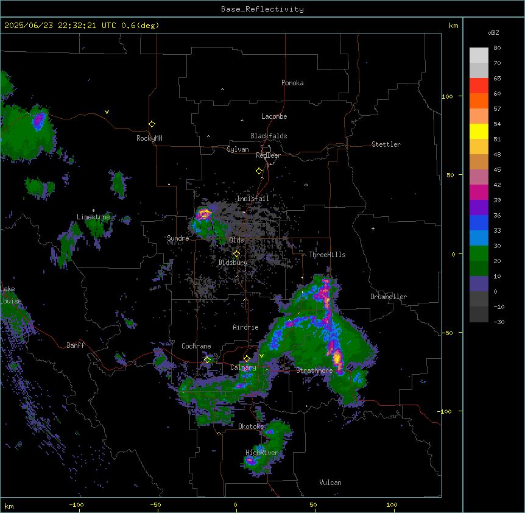Click the Limestone label
This screenshot has width=525, height=513.
(93, 217)
